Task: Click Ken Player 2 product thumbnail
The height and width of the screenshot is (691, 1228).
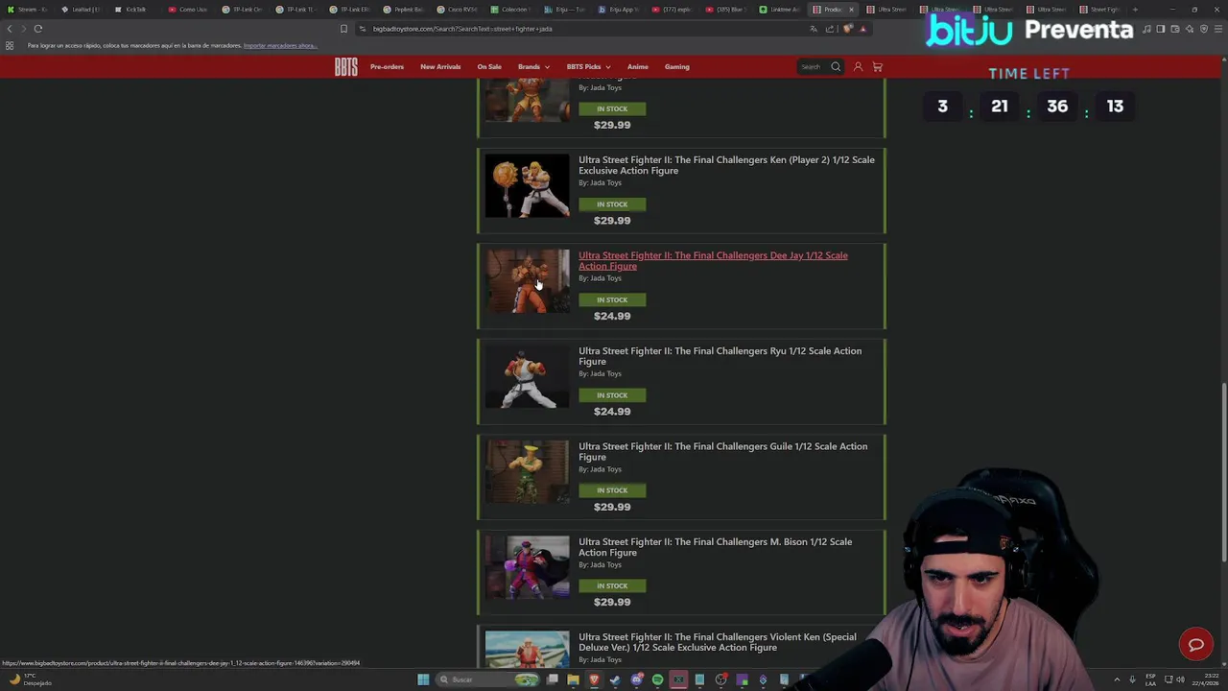Action: tap(527, 186)
